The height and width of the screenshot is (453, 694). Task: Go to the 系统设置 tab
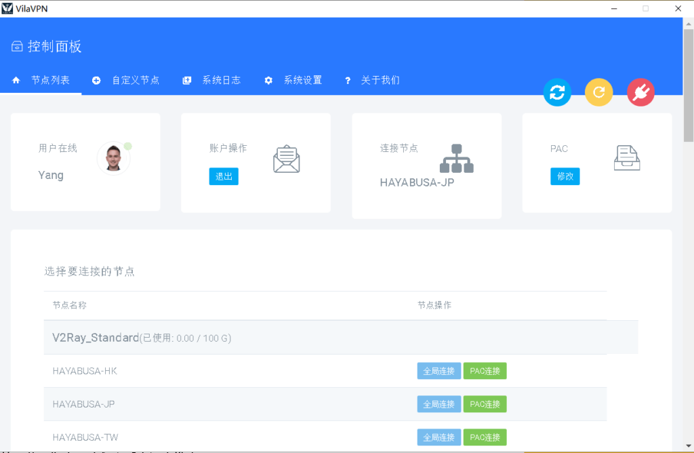pyautogui.click(x=293, y=80)
